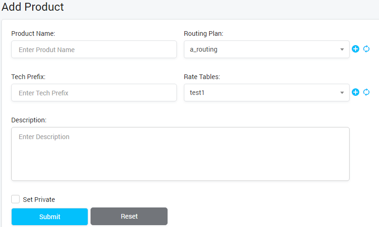Open the Rate Tables dropdown showing test1
379x227 pixels.
pyautogui.click(x=261, y=93)
